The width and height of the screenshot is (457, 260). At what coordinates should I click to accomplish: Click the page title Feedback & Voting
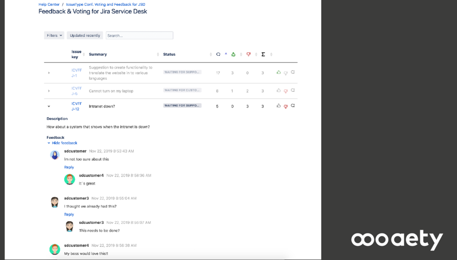pos(93,12)
